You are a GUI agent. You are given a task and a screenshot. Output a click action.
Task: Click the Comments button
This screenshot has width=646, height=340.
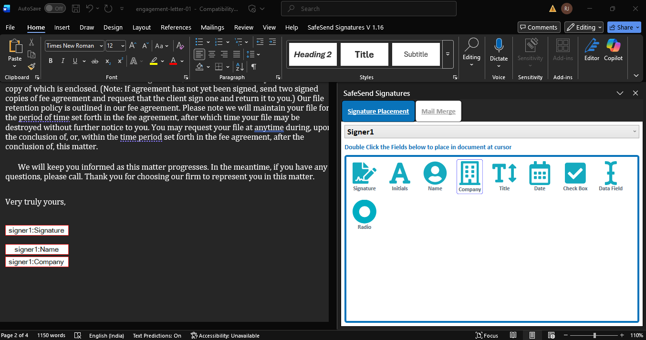pos(539,28)
